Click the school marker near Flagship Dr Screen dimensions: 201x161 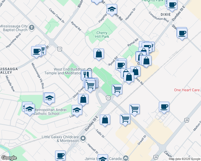pos(112,9)
